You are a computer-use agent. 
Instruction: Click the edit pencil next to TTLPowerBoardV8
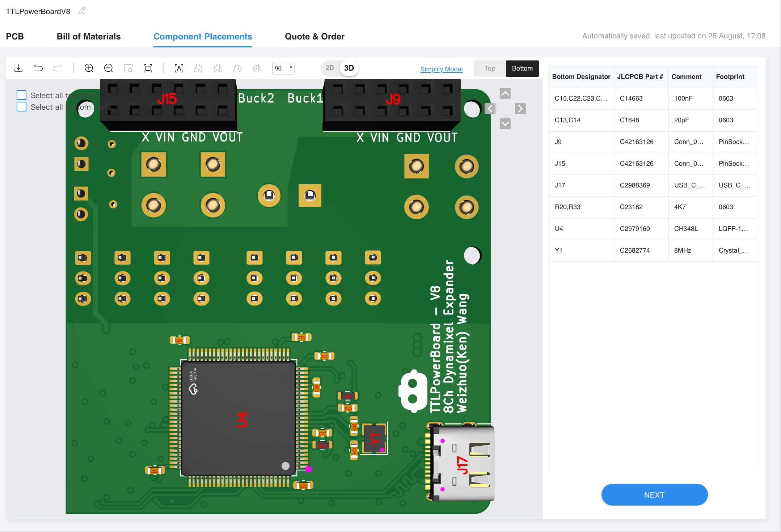click(x=82, y=11)
